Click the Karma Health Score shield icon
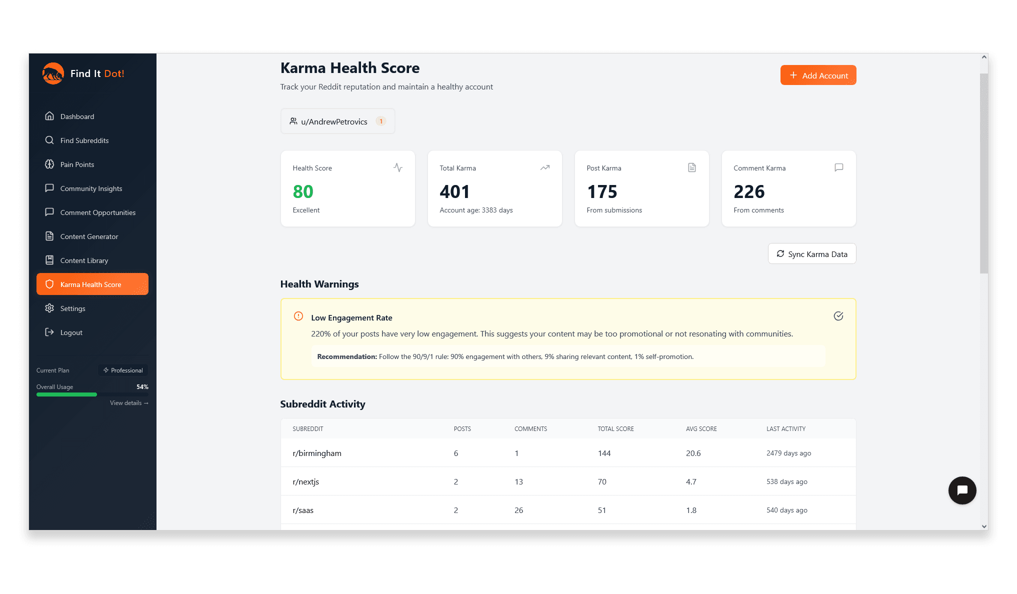Image resolution: width=1017 pixels, height=594 pixels. (x=50, y=284)
